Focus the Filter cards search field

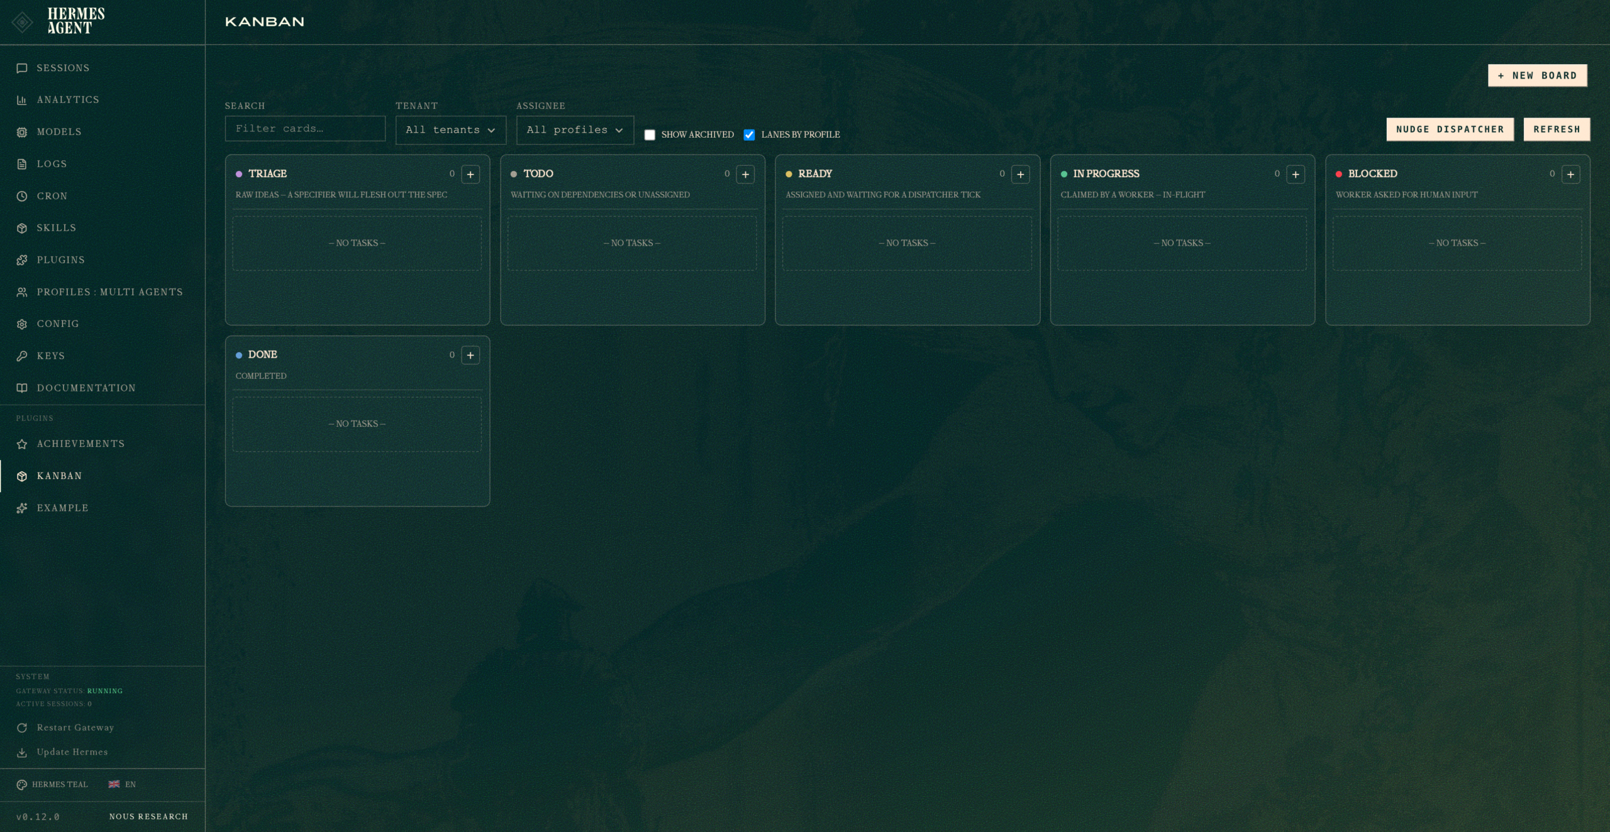click(305, 129)
